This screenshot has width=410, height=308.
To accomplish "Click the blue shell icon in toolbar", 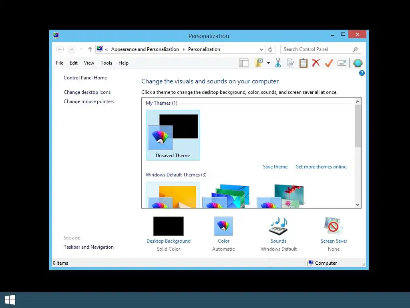I will coord(358,63).
